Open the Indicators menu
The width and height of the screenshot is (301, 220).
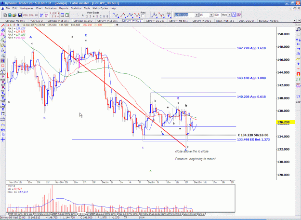[51, 8]
